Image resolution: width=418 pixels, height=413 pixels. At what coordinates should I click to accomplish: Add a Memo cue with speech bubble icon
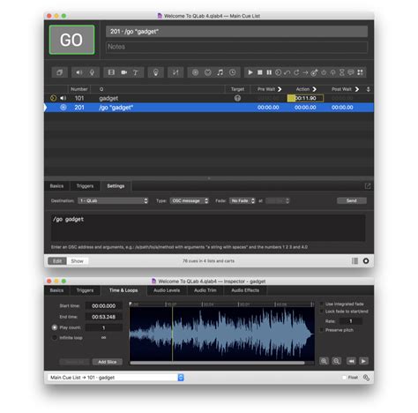351,72
